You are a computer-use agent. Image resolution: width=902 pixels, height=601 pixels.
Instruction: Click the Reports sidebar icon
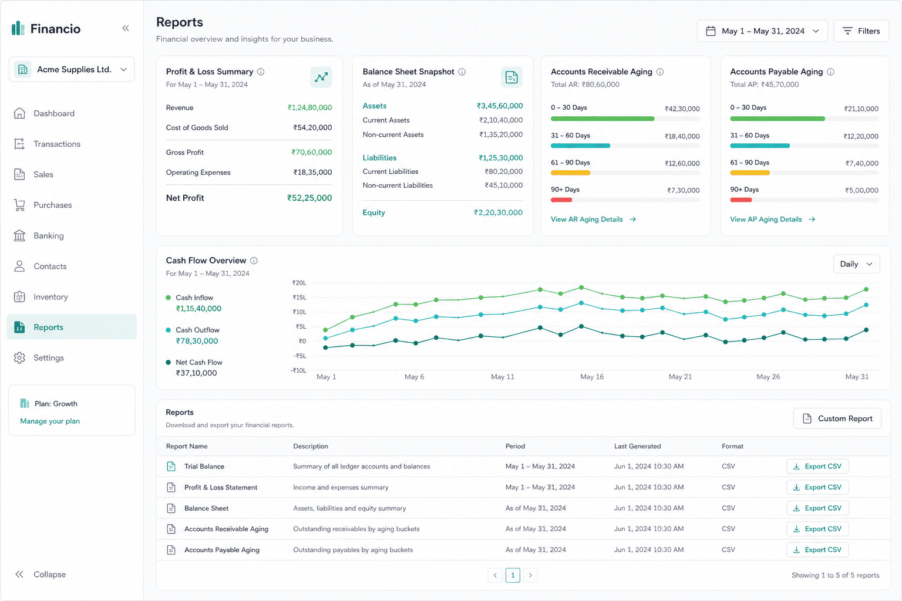coord(19,327)
